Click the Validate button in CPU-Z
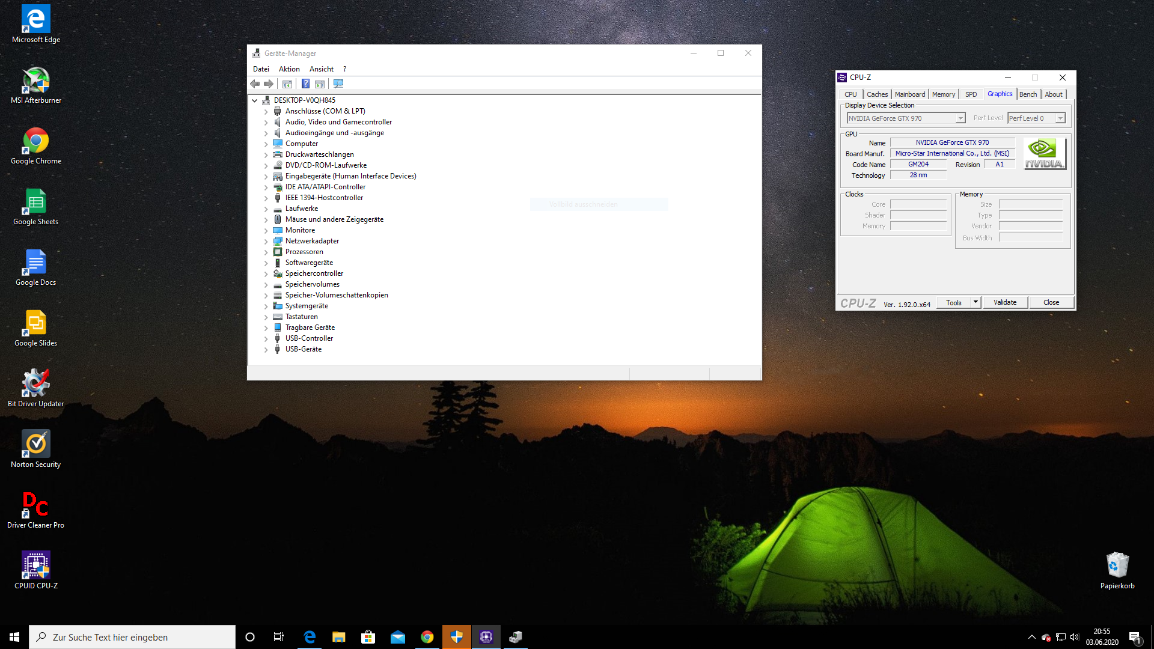 [1004, 302]
